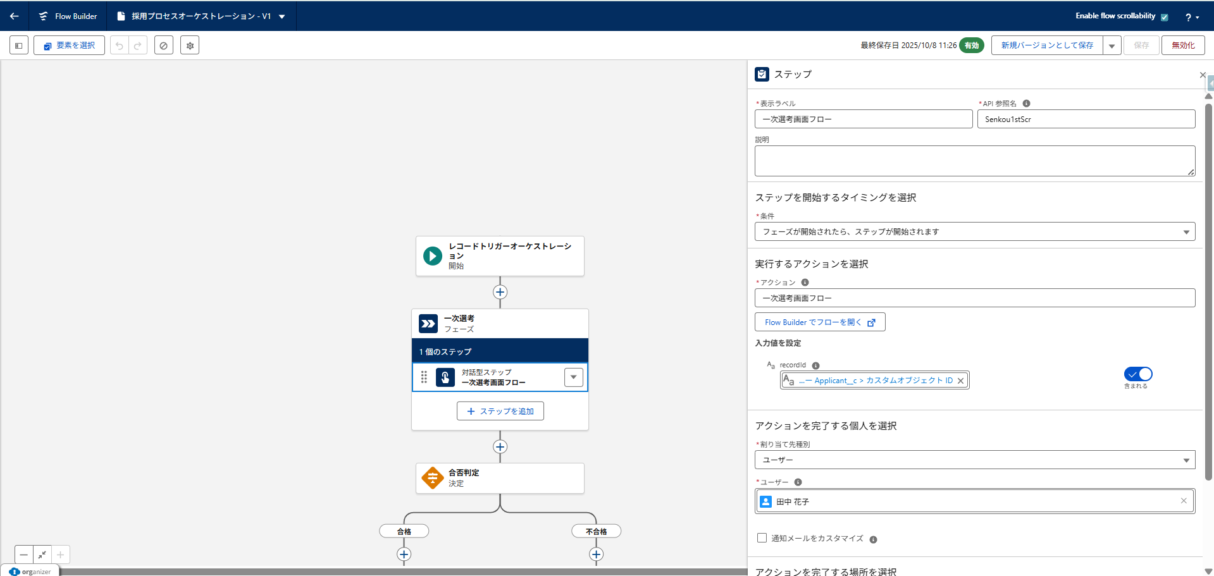The height and width of the screenshot is (576, 1214).
Task: Click plus node below the start element
Action: 500,292
